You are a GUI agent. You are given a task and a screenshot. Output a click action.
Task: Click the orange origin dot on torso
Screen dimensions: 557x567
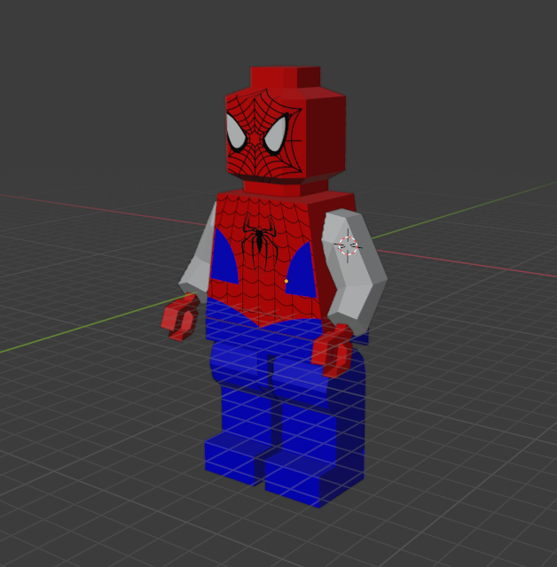pyautogui.click(x=286, y=281)
